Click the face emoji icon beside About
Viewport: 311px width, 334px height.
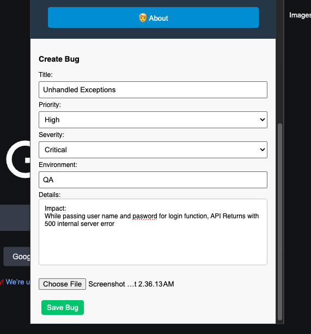point(143,18)
